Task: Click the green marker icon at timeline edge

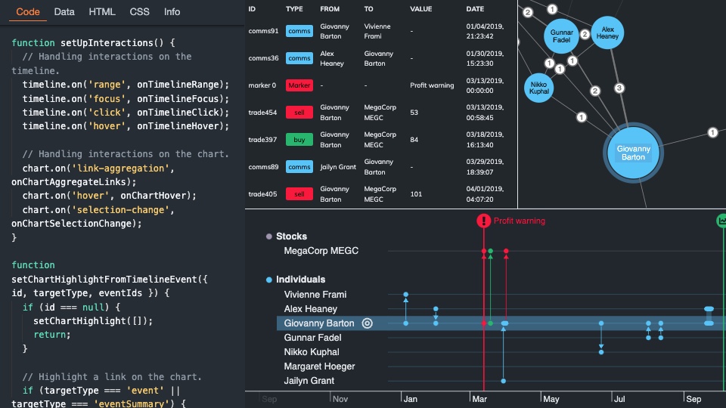Action: 721,221
